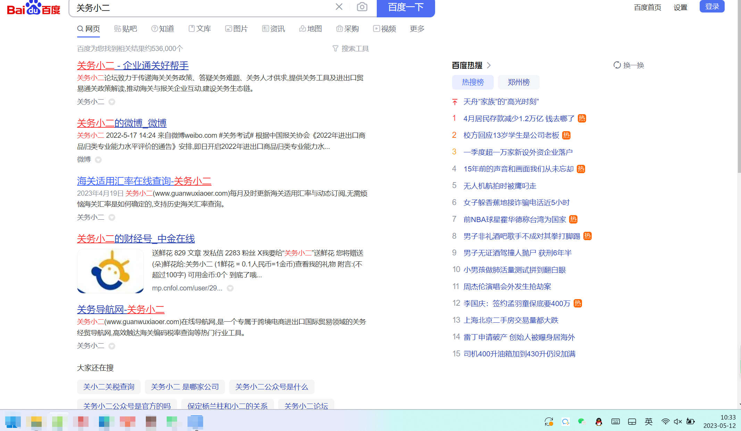Open hot topic 校方回应13岁学生是公司老板
741x431 pixels.
[511, 135]
